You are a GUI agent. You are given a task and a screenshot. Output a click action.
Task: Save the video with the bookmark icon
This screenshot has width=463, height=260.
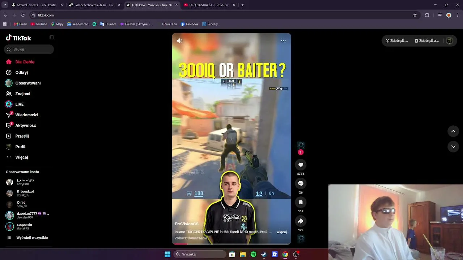pos(301,202)
